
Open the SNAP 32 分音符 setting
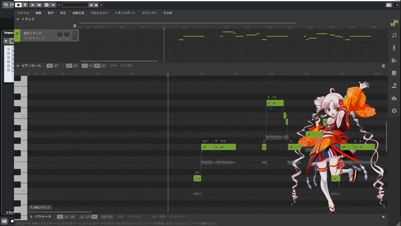[x=121, y=66]
